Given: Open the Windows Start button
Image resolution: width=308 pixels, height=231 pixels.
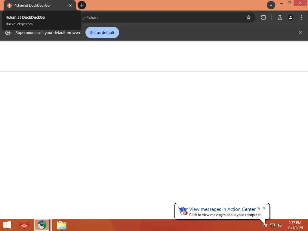Looking at the screenshot, I should tap(7, 225).
